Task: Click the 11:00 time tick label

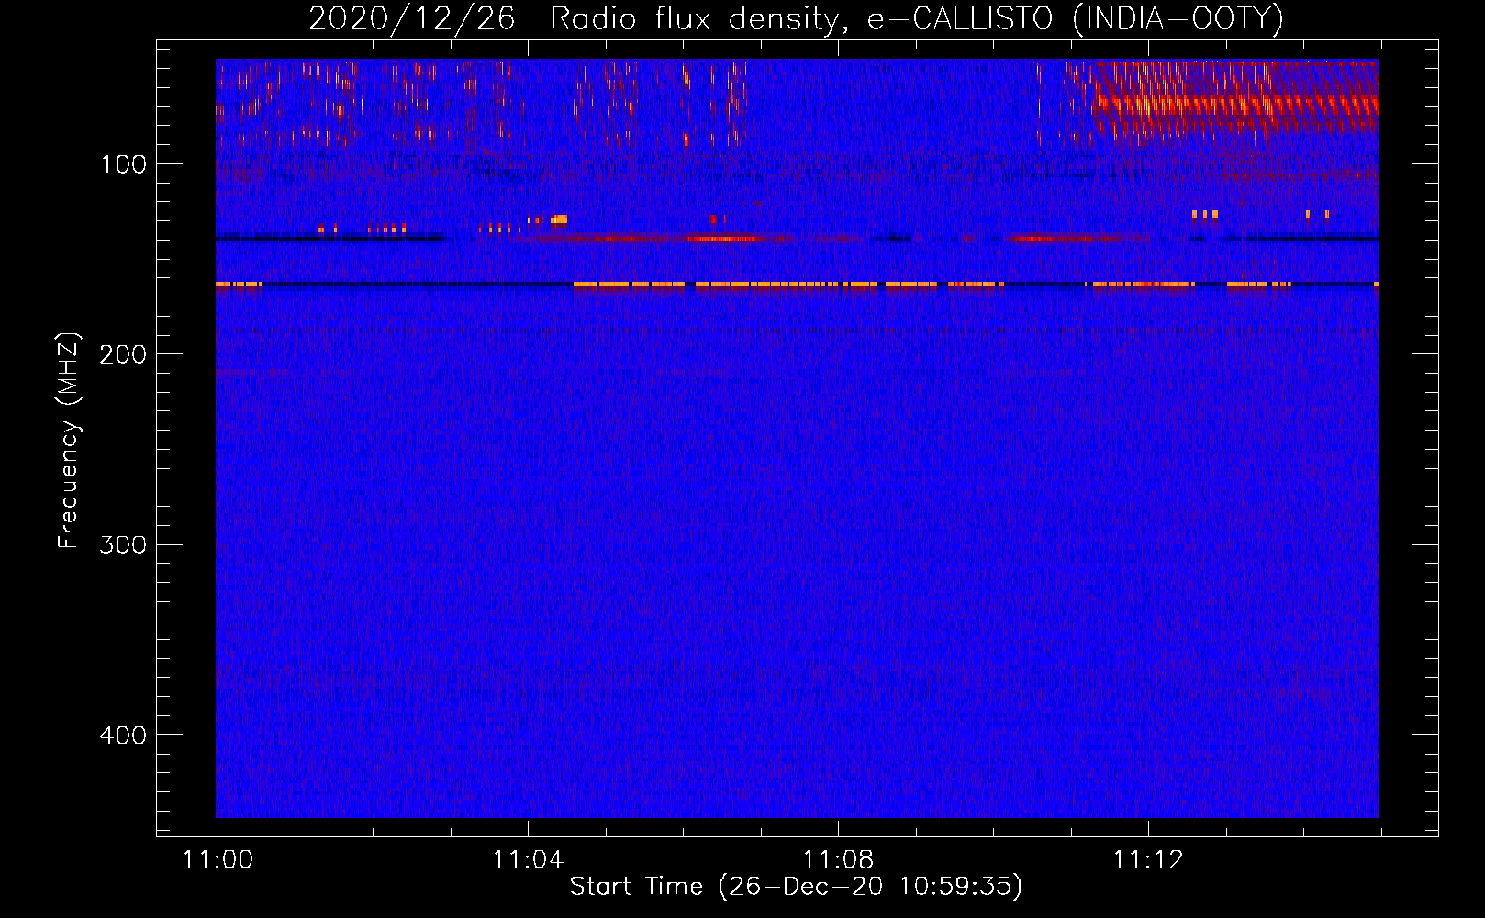Action: click(x=218, y=860)
